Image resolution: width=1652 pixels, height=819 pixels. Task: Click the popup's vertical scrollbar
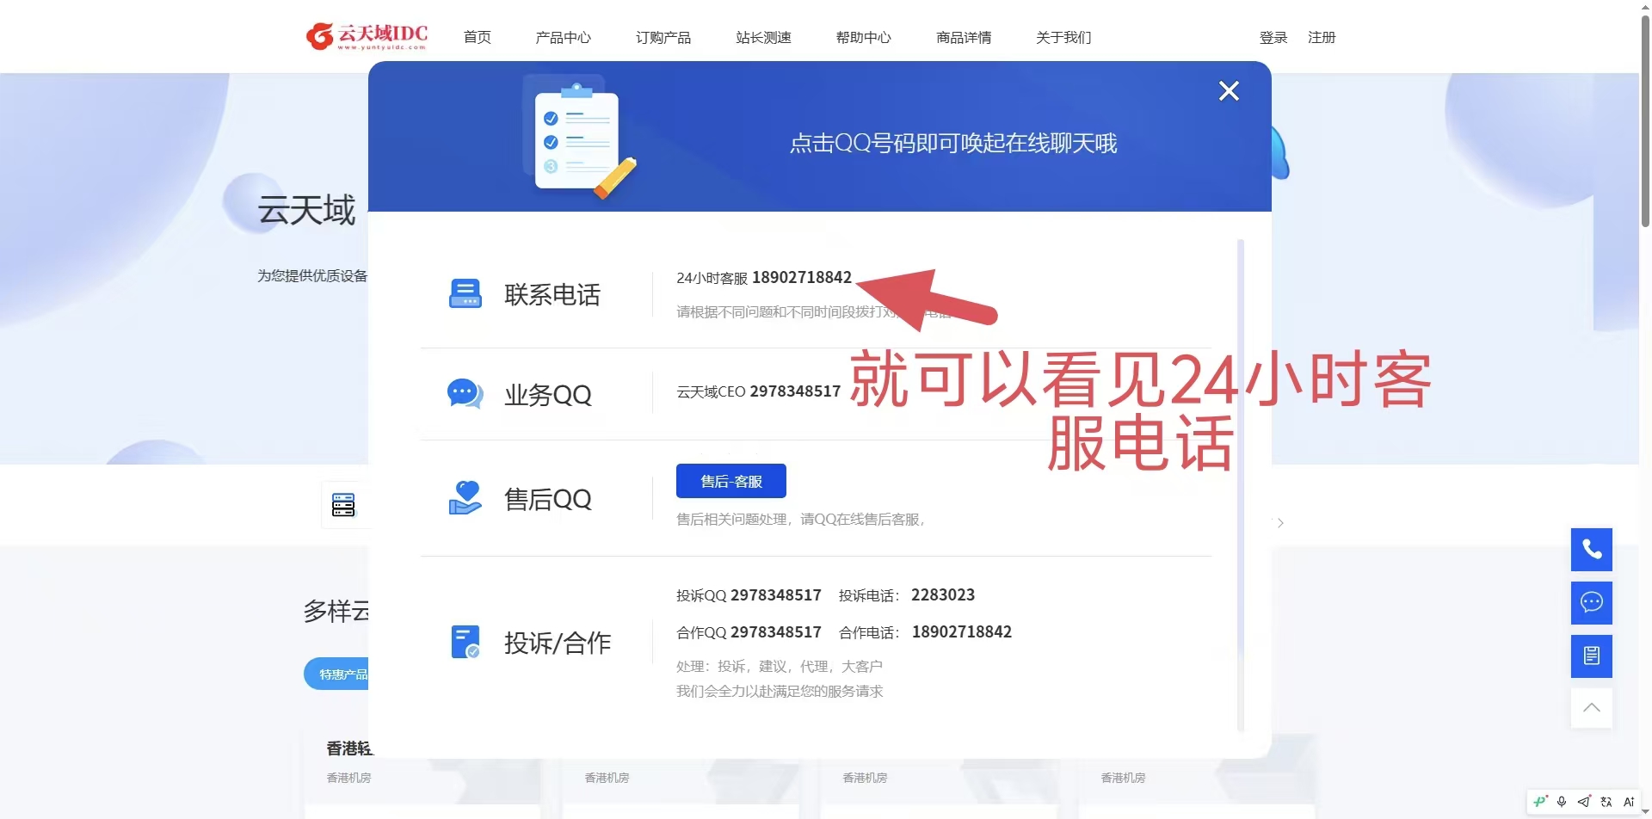coord(1241,486)
